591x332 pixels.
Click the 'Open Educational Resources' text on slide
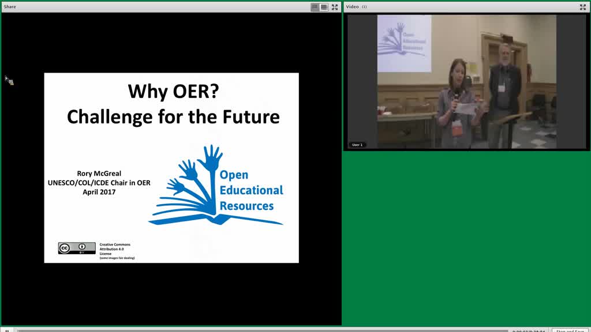coord(251,190)
